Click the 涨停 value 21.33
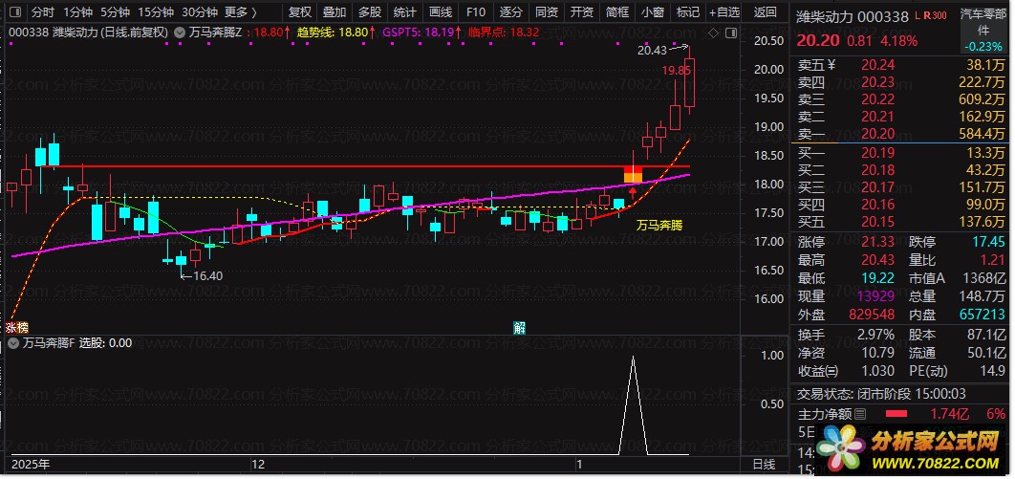The image size is (1015, 479). tap(878, 242)
